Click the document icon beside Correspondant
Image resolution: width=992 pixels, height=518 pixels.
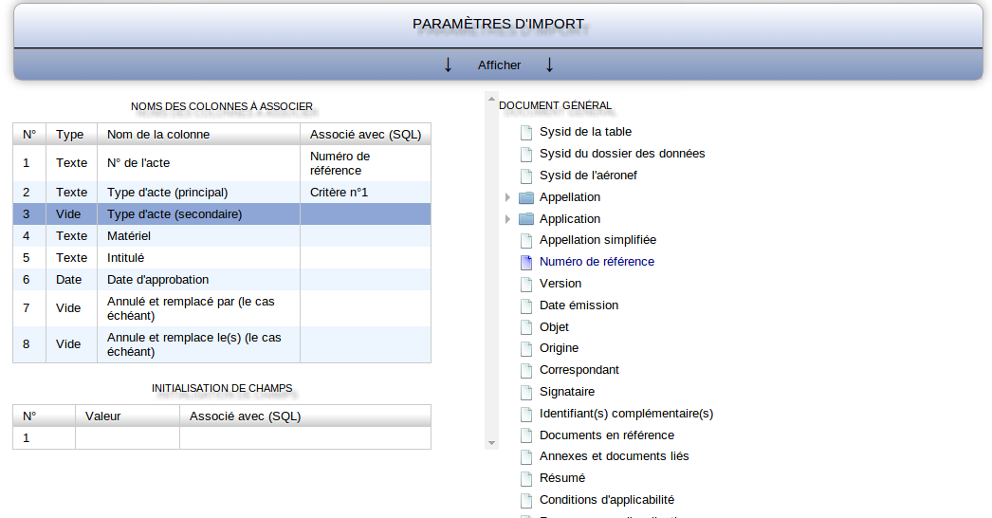click(x=525, y=370)
